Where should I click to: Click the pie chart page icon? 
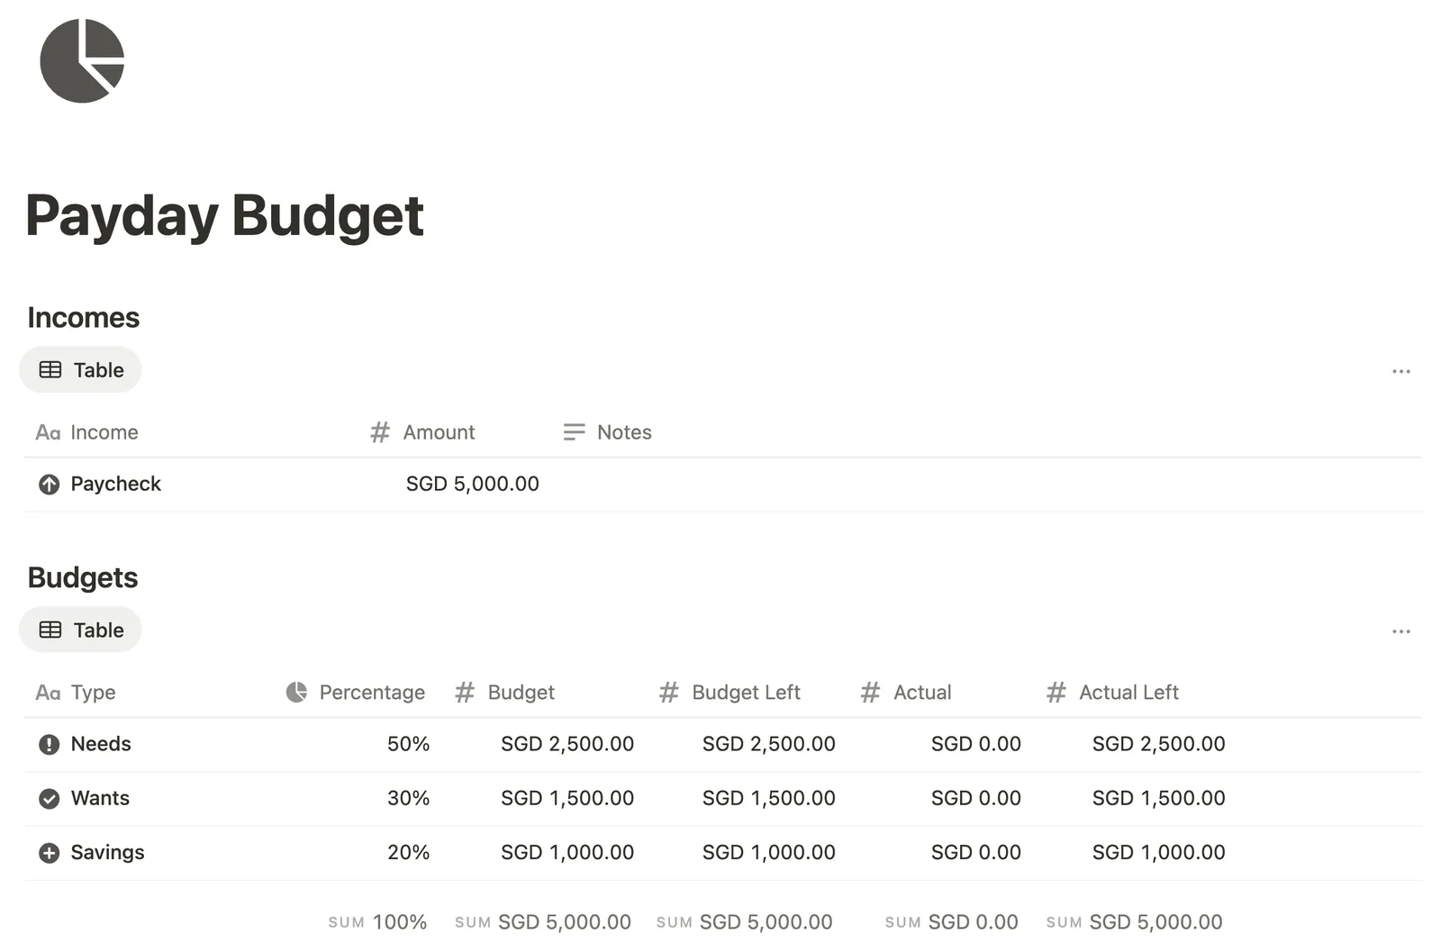tap(82, 60)
